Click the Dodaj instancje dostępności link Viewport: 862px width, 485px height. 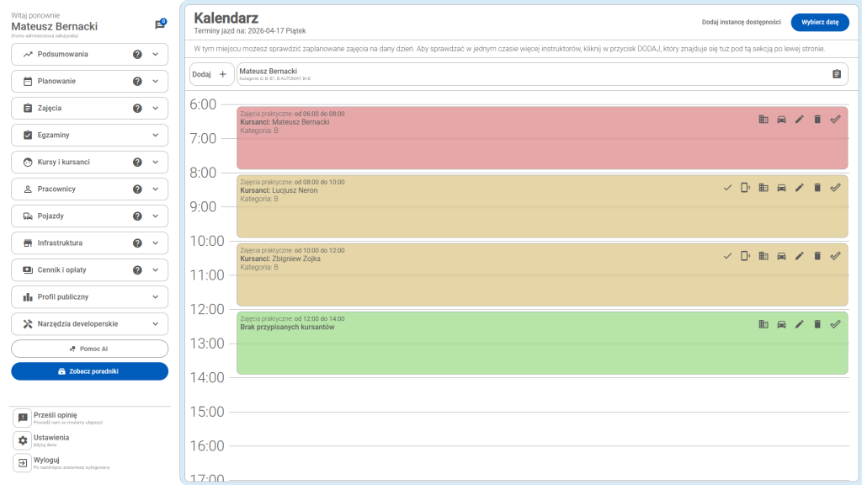pyautogui.click(x=742, y=23)
